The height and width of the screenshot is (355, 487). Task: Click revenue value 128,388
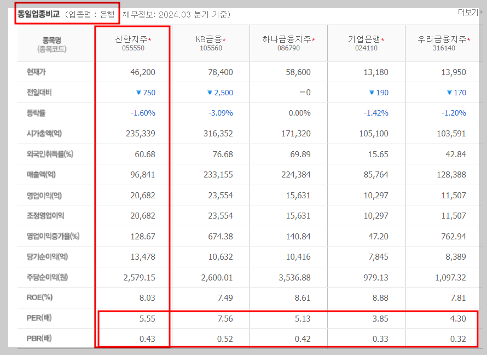[451, 175]
